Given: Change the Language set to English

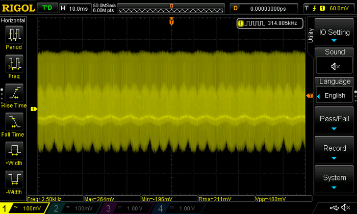Looking at the screenshot, I should point(335,95).
